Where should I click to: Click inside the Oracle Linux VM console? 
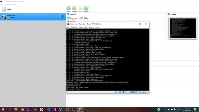(108, 59)
